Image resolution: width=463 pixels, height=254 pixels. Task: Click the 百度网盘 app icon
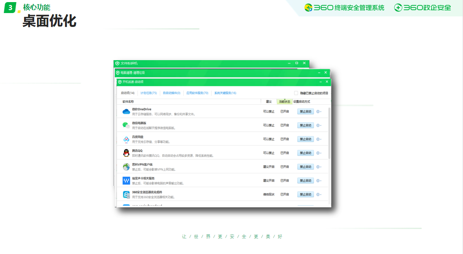coord(126,139)
